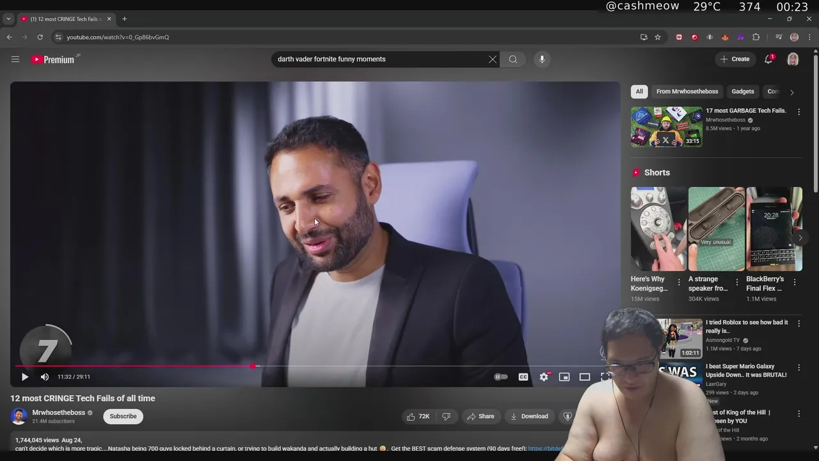Image resolution: width=819 pixels, height=461 pixels.
Task: Open the Koenigsegg short thumbnail
Action: pos(658,229)
